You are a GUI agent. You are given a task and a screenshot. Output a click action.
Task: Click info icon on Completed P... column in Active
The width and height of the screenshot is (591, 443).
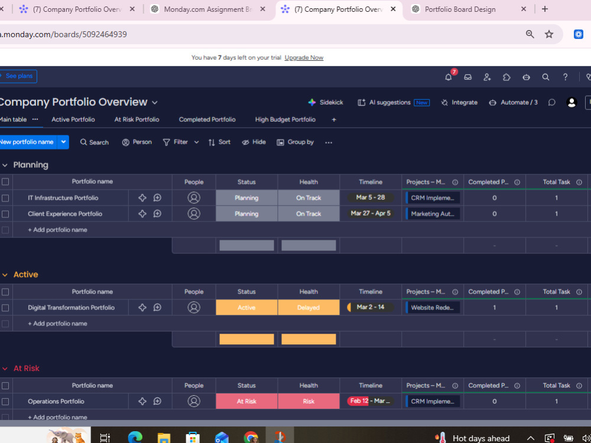coord(517,292)
